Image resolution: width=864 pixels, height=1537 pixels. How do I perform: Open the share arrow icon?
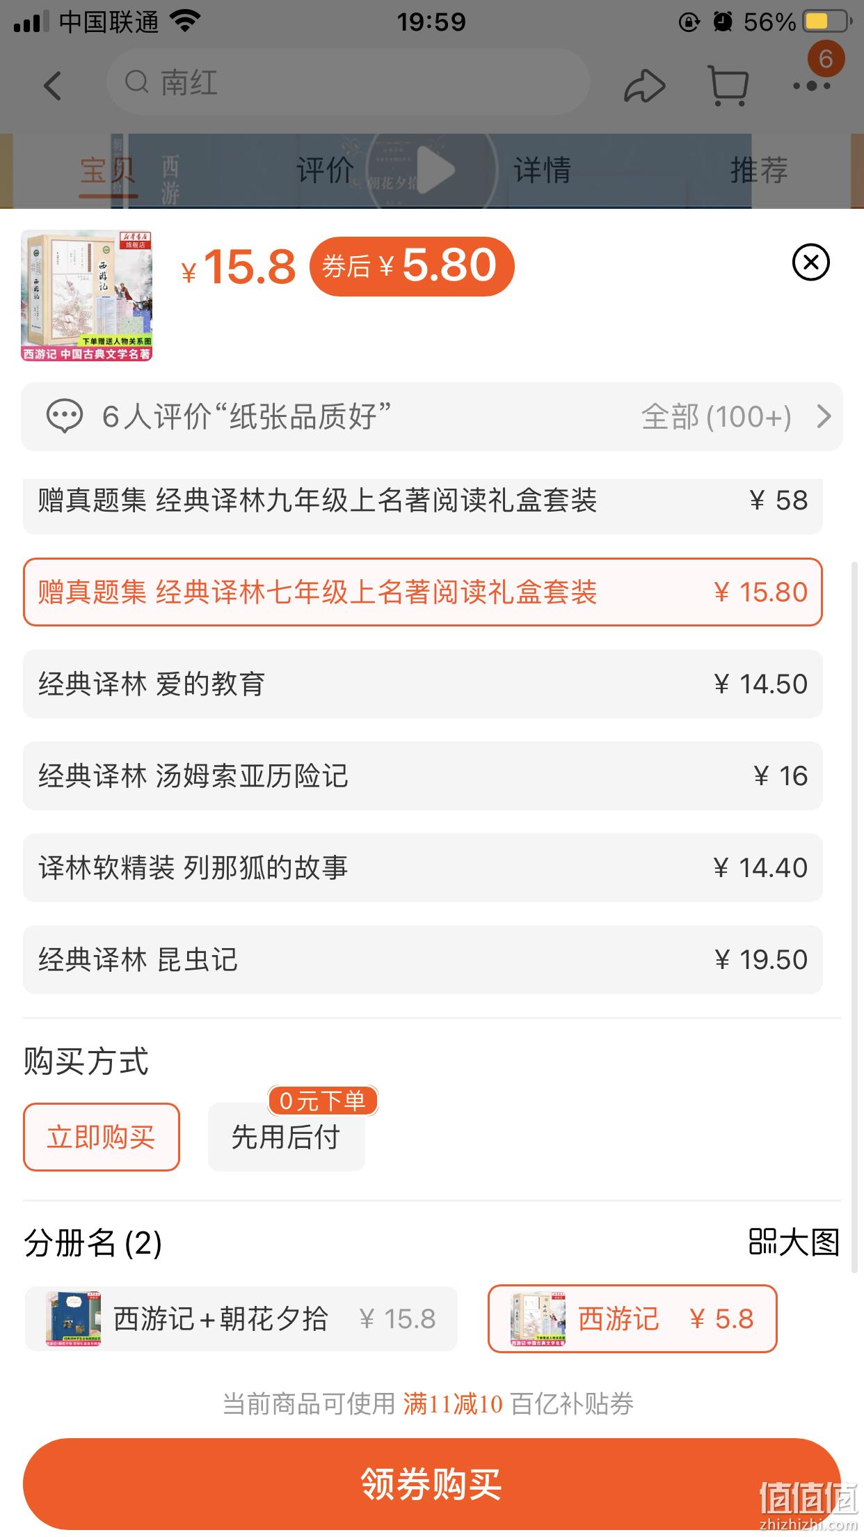644,86
